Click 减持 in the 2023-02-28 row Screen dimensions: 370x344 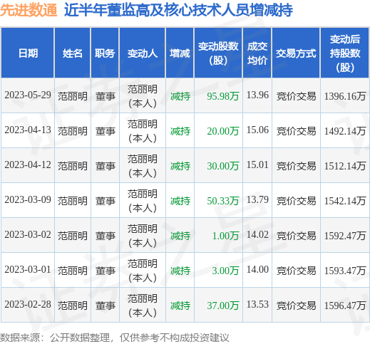pyautogui.click(x=180, y=306)
